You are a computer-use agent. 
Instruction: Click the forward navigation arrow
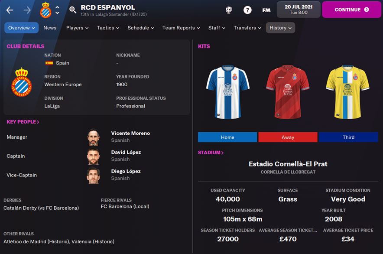point(27,10)
